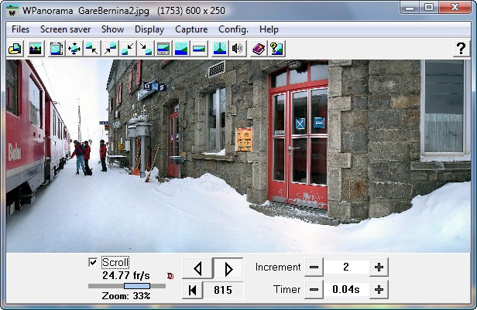Expand the Config. menu
477x310 pixels.
[233, 29]
